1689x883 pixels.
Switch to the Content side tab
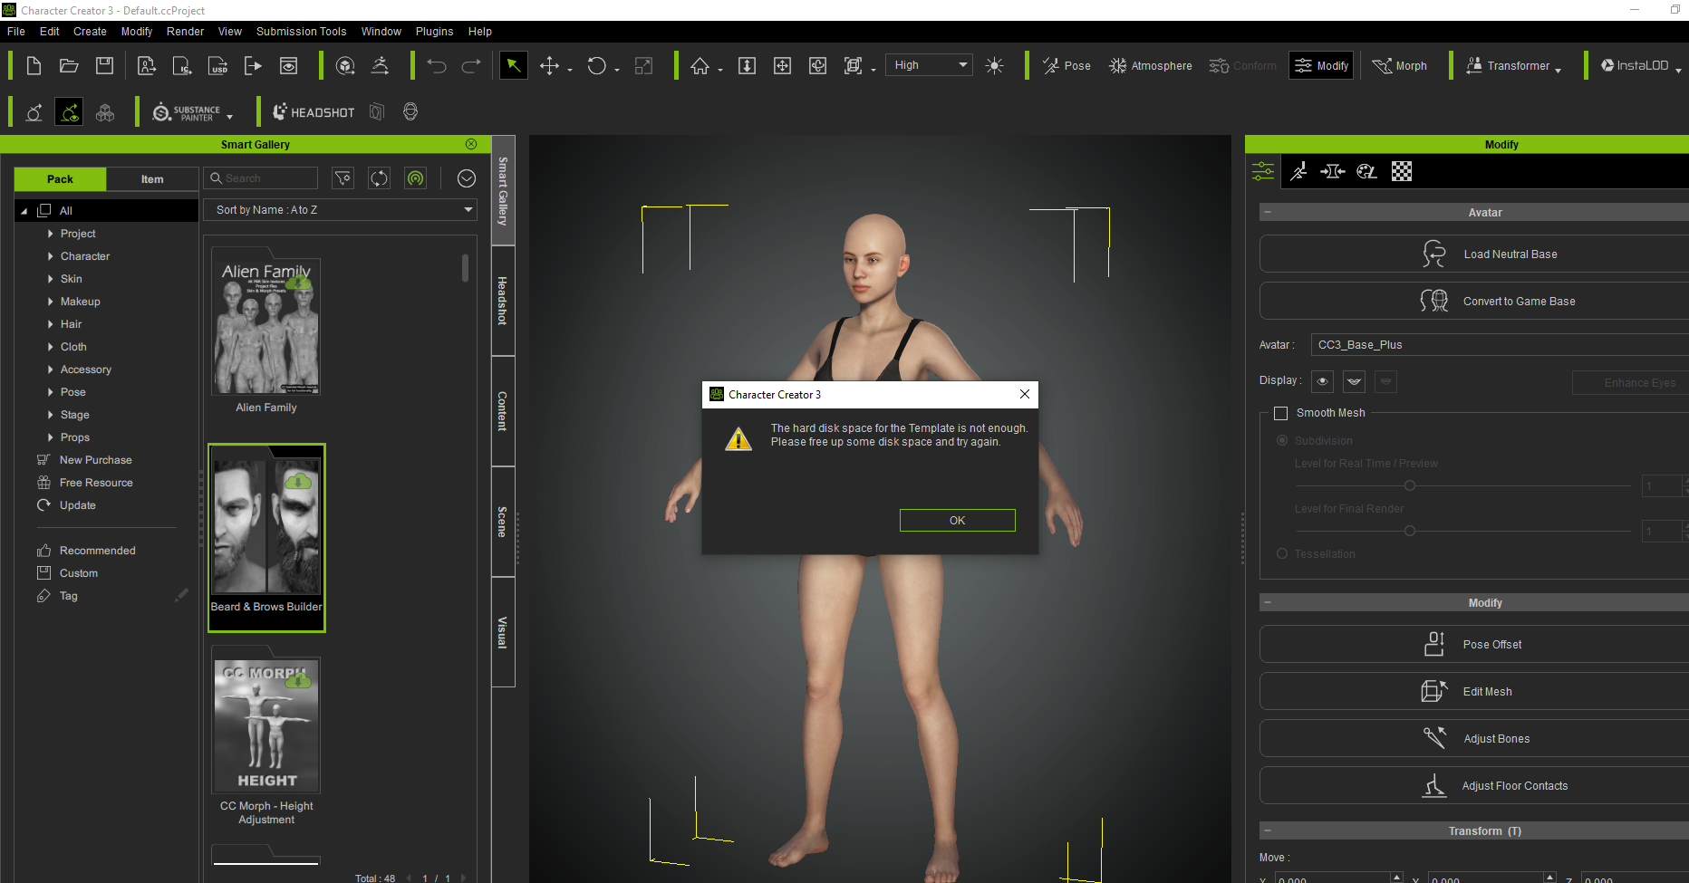click(503, 411)
